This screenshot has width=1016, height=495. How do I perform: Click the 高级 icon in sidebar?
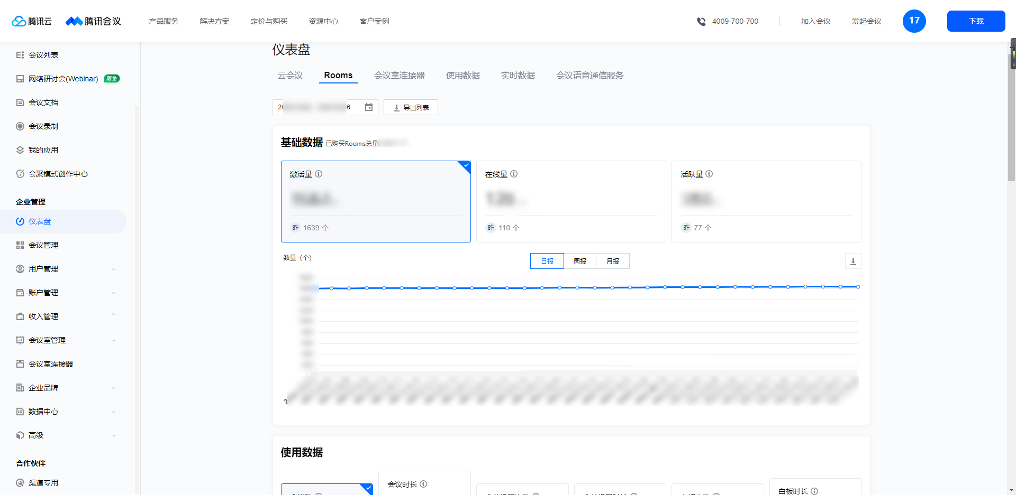coord(20,435)
